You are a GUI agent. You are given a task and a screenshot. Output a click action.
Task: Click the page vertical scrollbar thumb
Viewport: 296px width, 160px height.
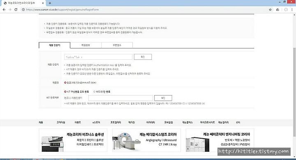point(294,92)
